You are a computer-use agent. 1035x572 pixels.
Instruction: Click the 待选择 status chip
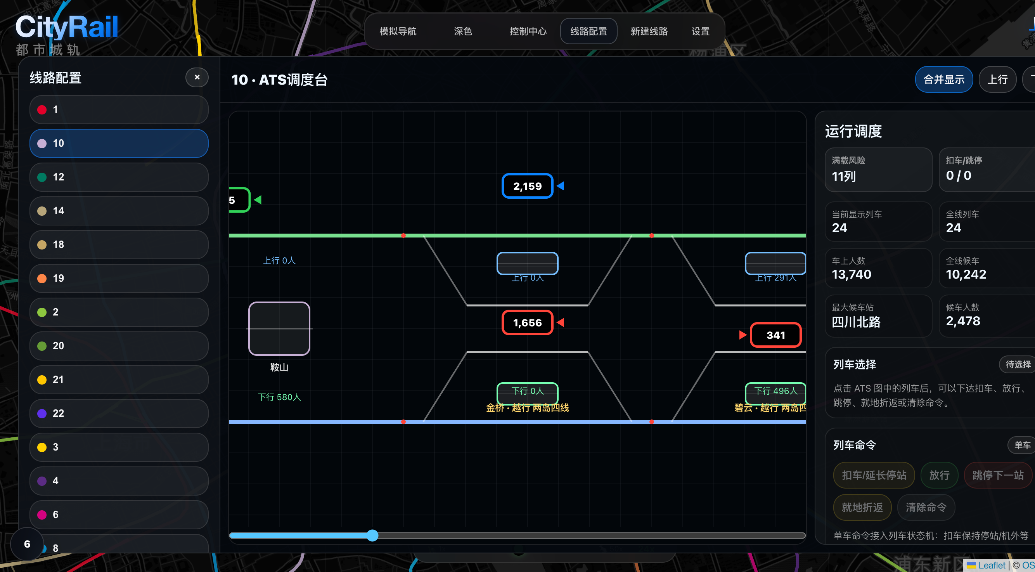tap(1018, 364)
